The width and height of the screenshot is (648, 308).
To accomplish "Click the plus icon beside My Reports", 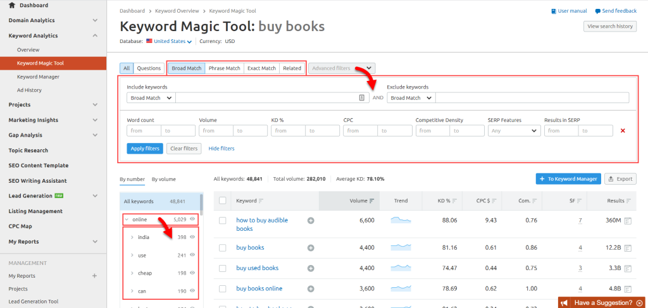I will (x=94, y=276).
